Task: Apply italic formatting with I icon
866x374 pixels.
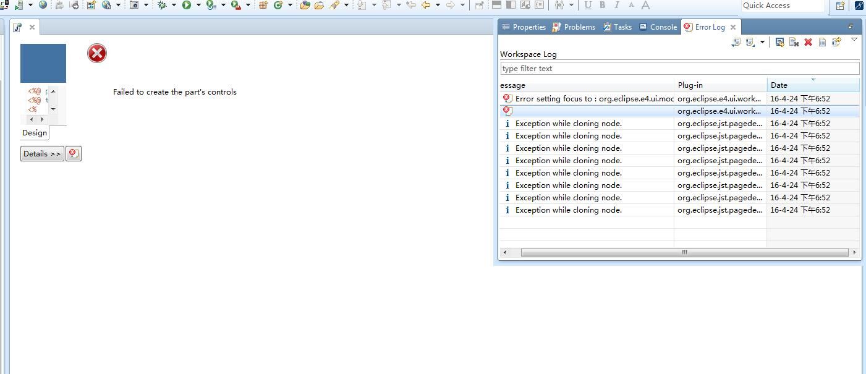Action: [617, 5]
